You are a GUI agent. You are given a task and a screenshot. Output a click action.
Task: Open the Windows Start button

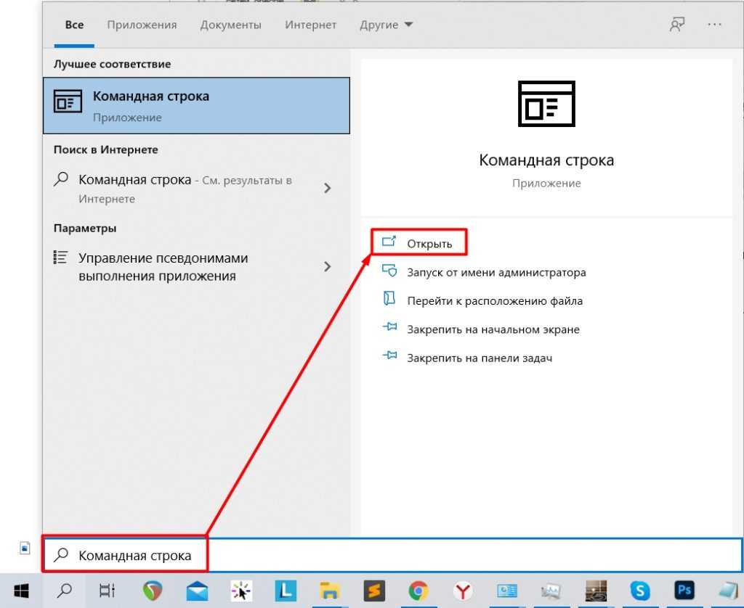click(21, 591)
